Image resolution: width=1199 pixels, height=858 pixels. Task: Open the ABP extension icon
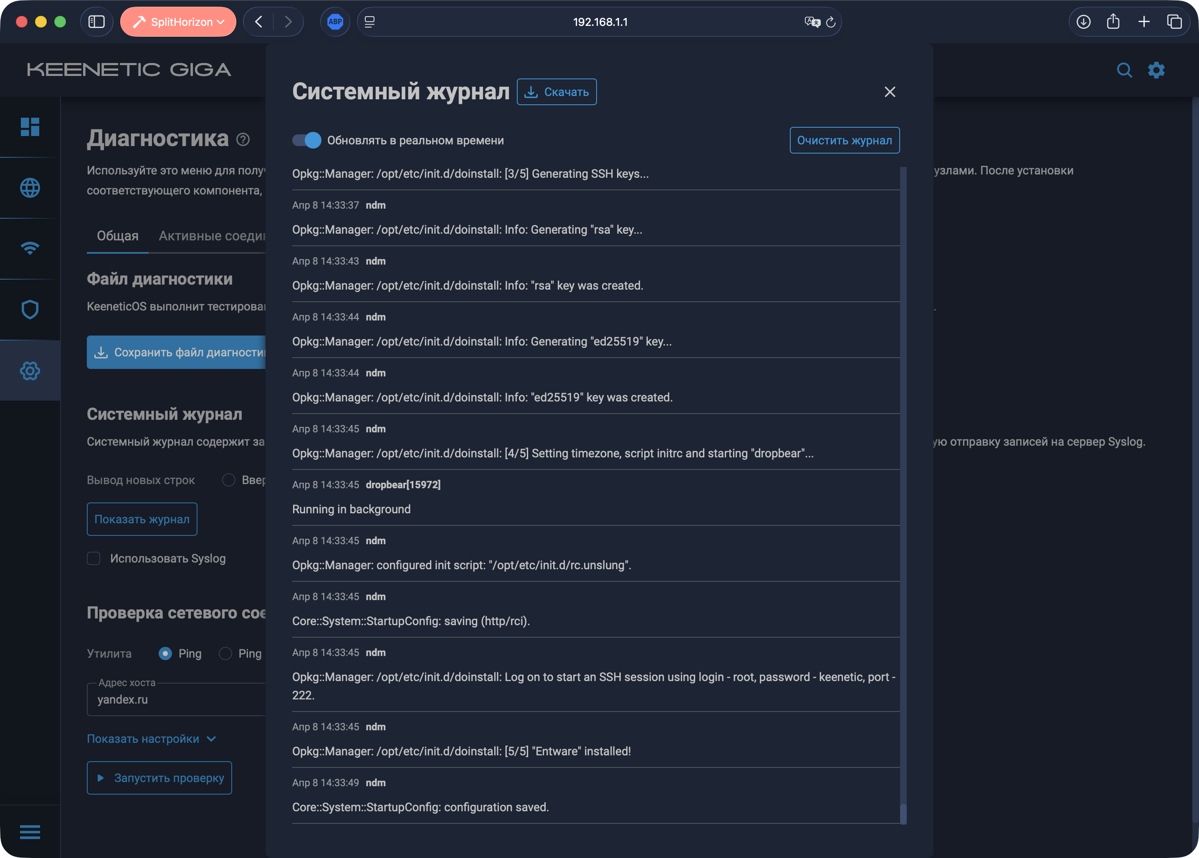[x=335, y=22]
